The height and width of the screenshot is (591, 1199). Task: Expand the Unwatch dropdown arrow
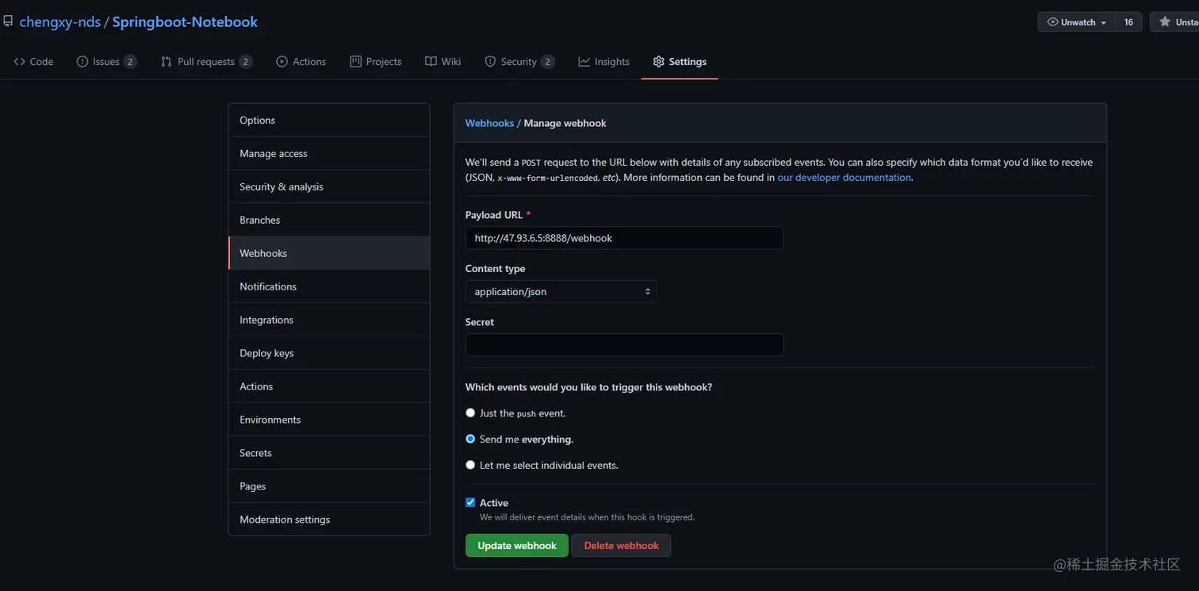1103,22
